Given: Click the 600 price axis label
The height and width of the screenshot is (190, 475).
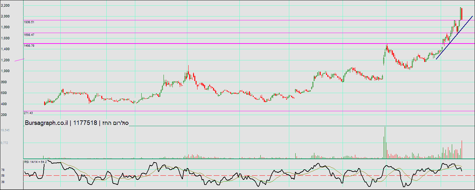Looking at the screenshot, I should [4, 93].
